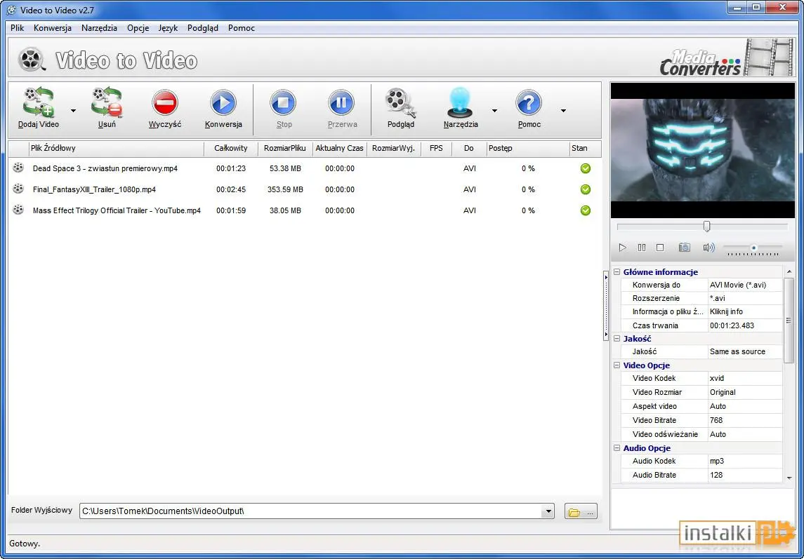Play the preview video in player
The width and height of the screenshot is (804, 559).
tap(622, 248)
